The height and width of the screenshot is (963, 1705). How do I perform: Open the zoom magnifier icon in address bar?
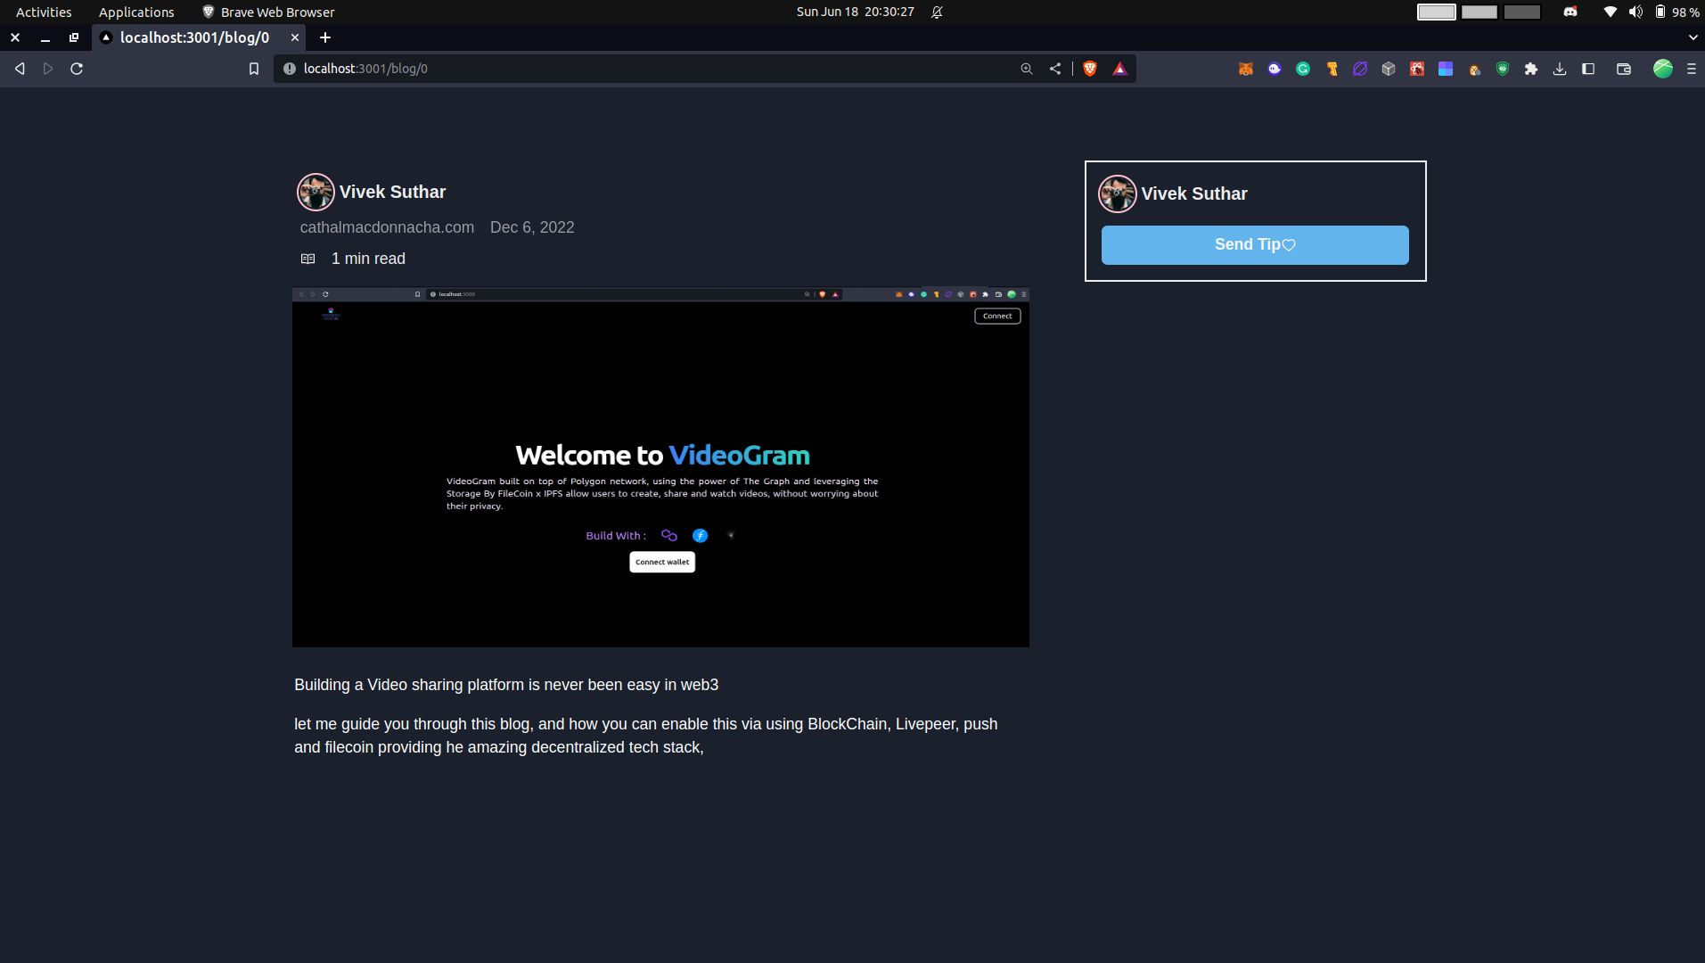coord(1027,69)
